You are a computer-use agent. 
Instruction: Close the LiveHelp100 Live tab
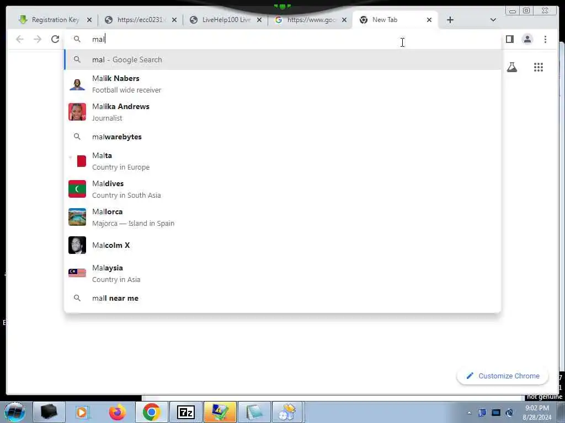click(259, 20)
